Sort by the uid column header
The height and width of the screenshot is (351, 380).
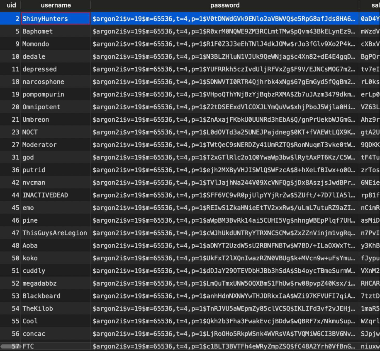11,5
